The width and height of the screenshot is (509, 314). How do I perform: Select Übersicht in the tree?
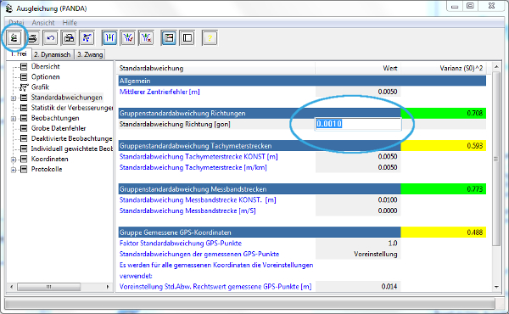coord(46,66)
